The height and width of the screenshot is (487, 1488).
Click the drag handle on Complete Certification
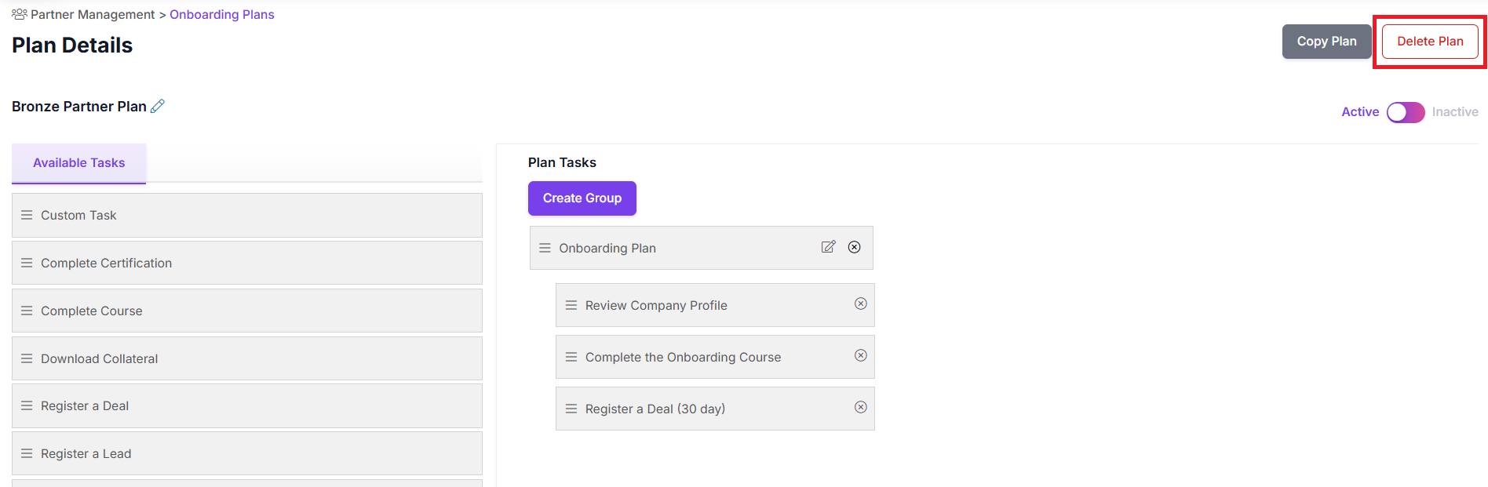tap(27, 262)
